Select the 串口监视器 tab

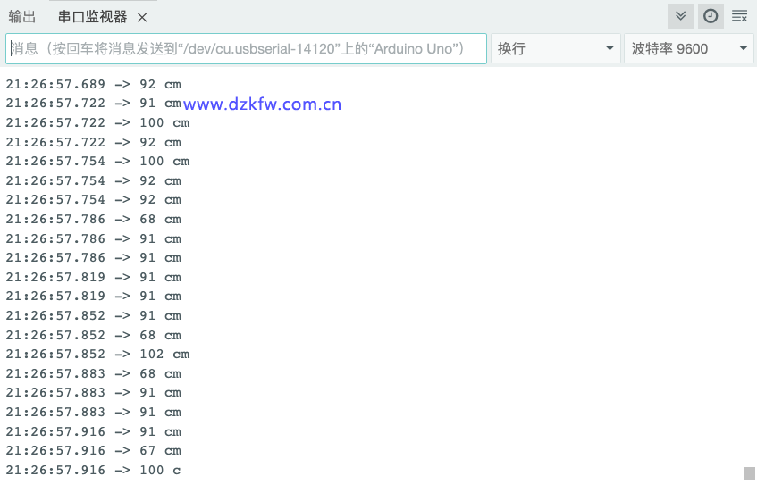(92, 17)
